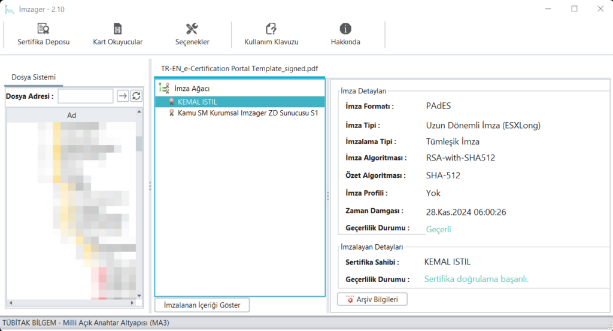
Task: Minimize the Imzager window
Action: [548, 8]
